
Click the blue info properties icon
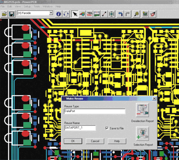[58, 14]
